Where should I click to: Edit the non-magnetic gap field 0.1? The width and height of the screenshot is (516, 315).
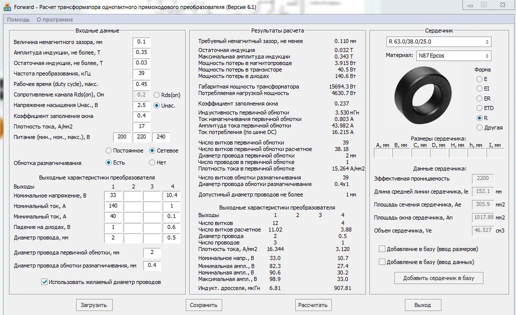[x=142, y=42]
